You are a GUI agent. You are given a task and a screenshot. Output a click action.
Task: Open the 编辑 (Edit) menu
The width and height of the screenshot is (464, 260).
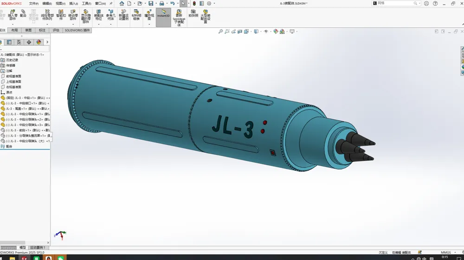[x=47, y=4]
